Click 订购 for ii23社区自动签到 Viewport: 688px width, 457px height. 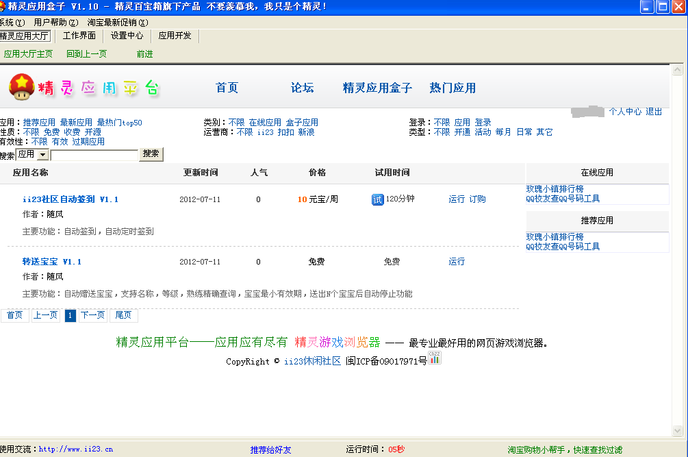pyautogui.click(x=477, y=199)
